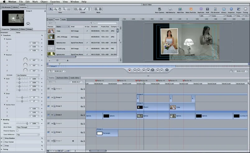
Task: Select the Text tool
Action: tap(89, 9)
